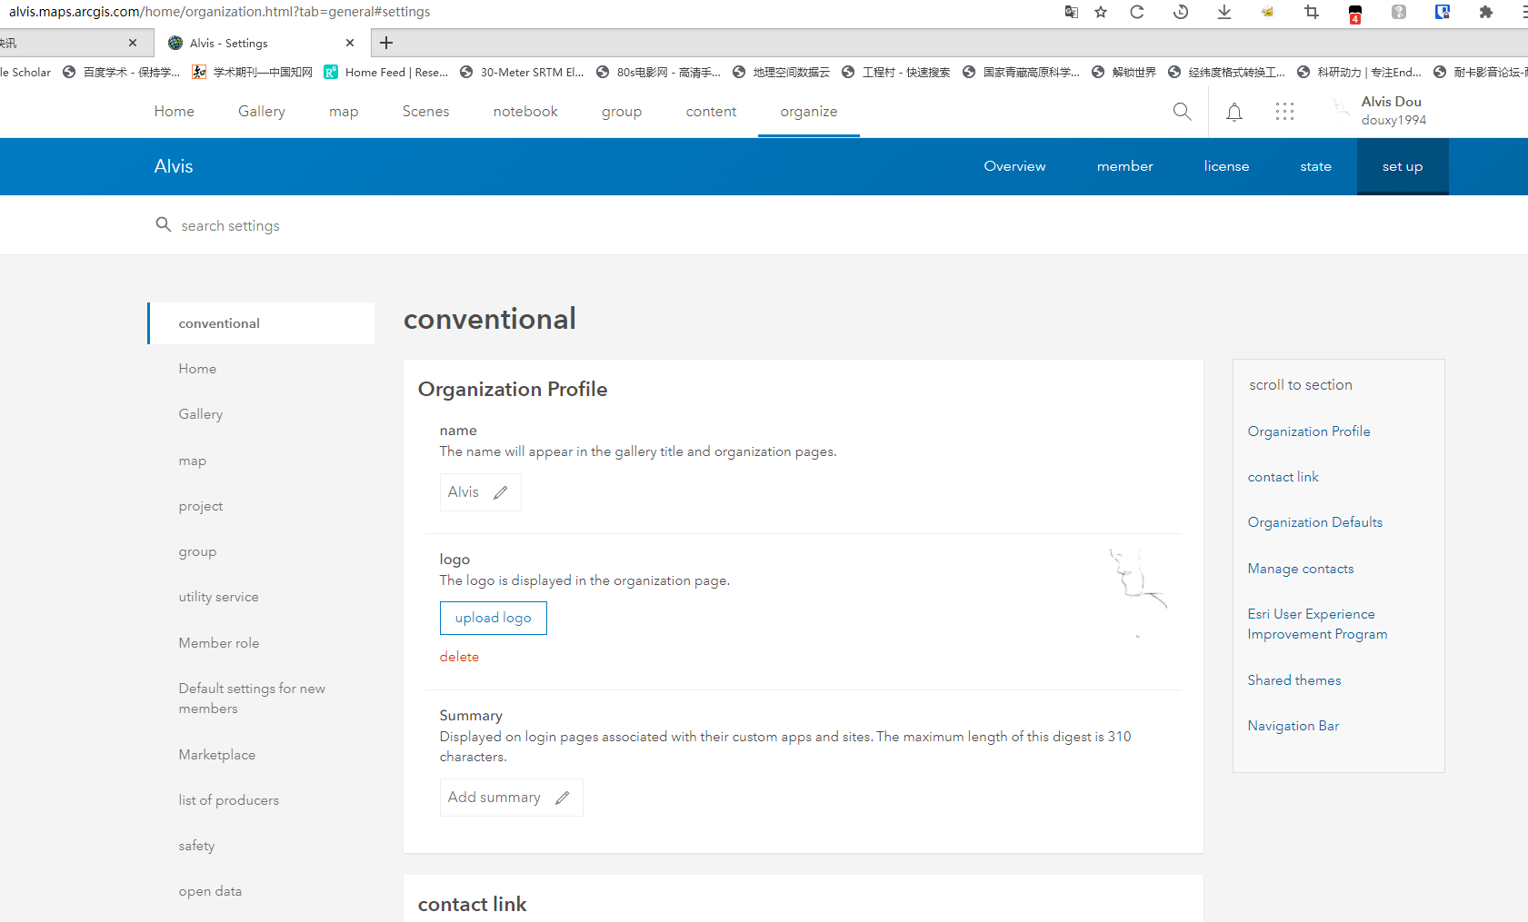
Task: Open the app launcher grid icon
Action: pyautogui.click(x=1284, y=111)
